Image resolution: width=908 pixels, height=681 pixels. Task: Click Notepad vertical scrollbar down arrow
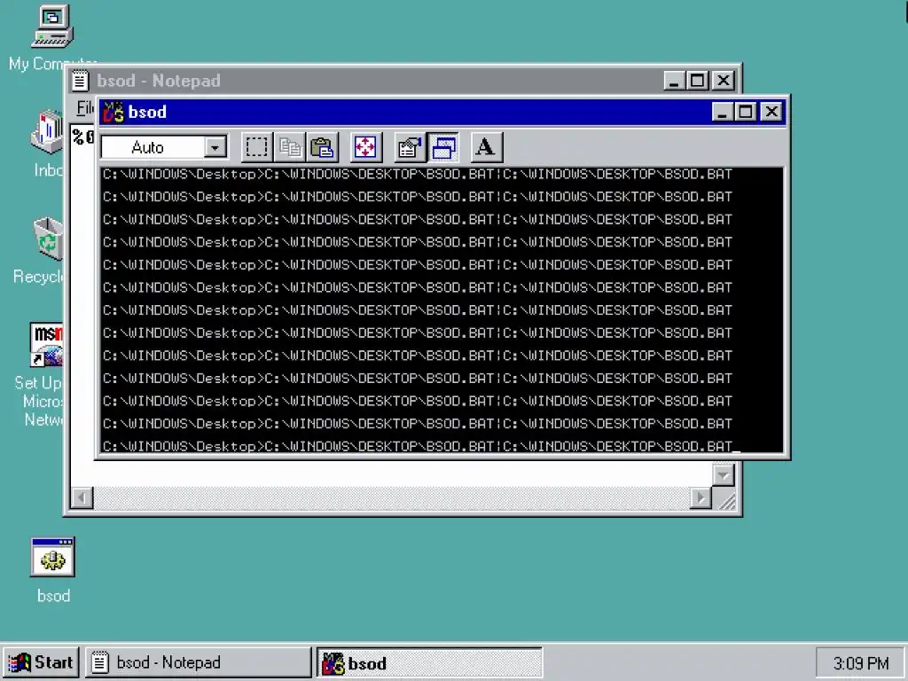[724, 475]
